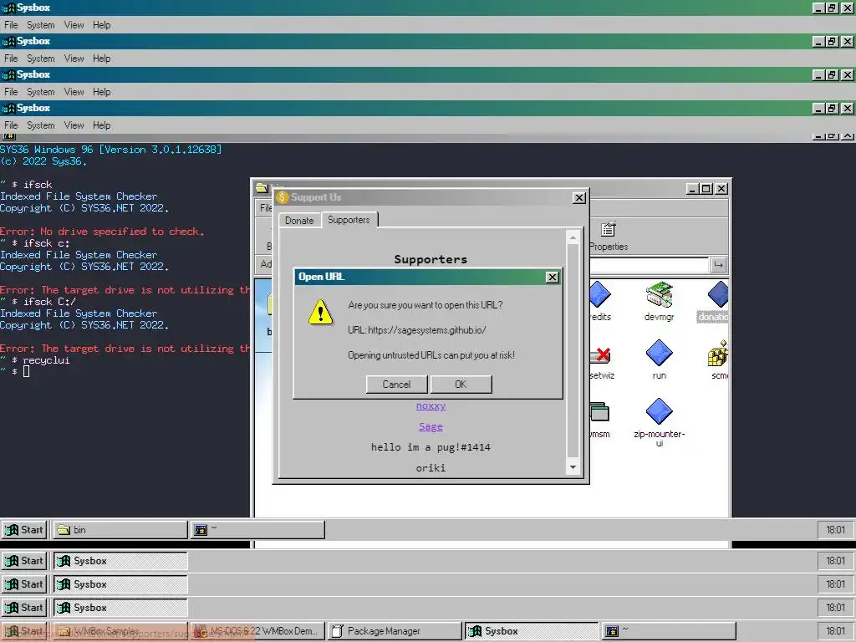Click the bin folder taskbar button

[x=120, y=529]
